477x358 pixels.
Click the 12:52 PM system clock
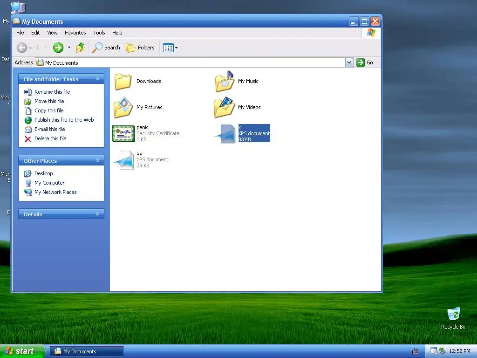click(x=459, y=351)
